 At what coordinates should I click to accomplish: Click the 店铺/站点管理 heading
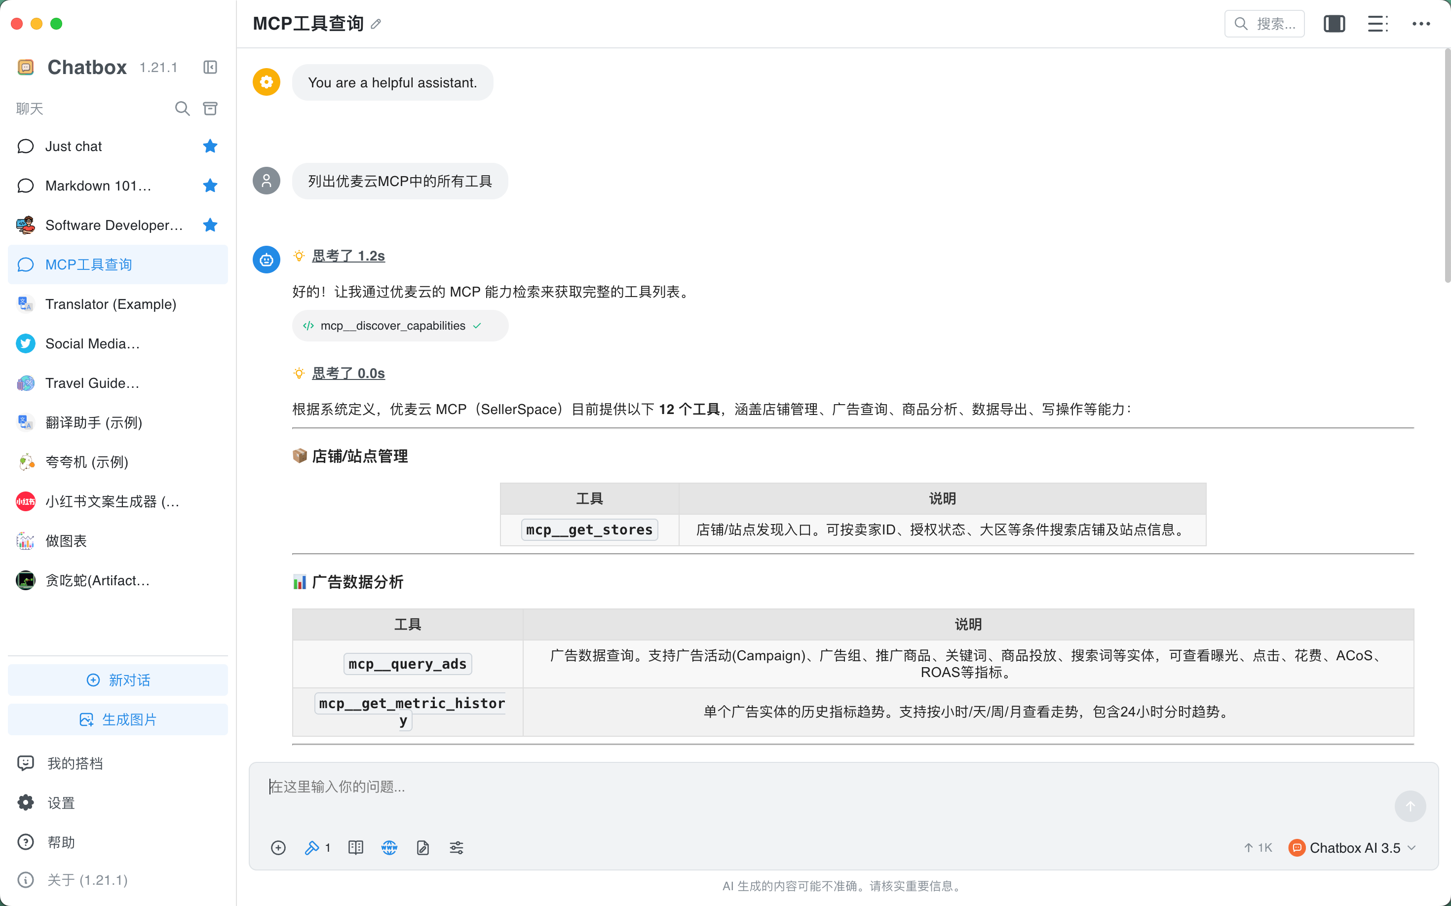tap(360, 456)
